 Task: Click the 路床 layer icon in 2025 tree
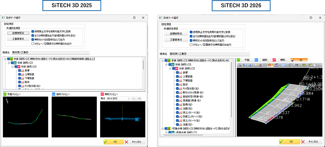click(23, 82)
